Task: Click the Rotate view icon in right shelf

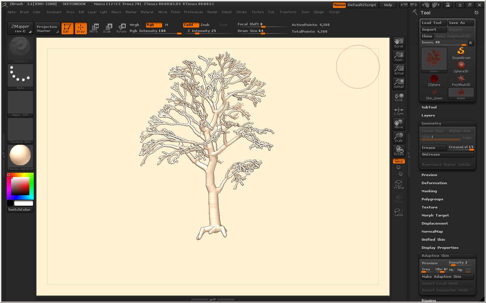Action: 399,151
